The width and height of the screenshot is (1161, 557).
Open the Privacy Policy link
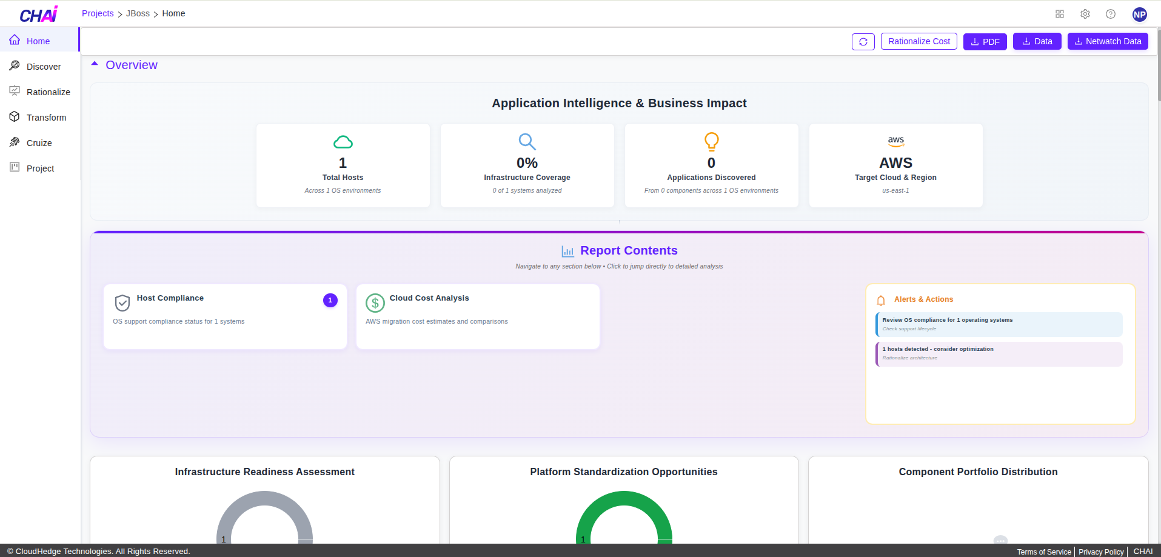(x=1100, y=552)
